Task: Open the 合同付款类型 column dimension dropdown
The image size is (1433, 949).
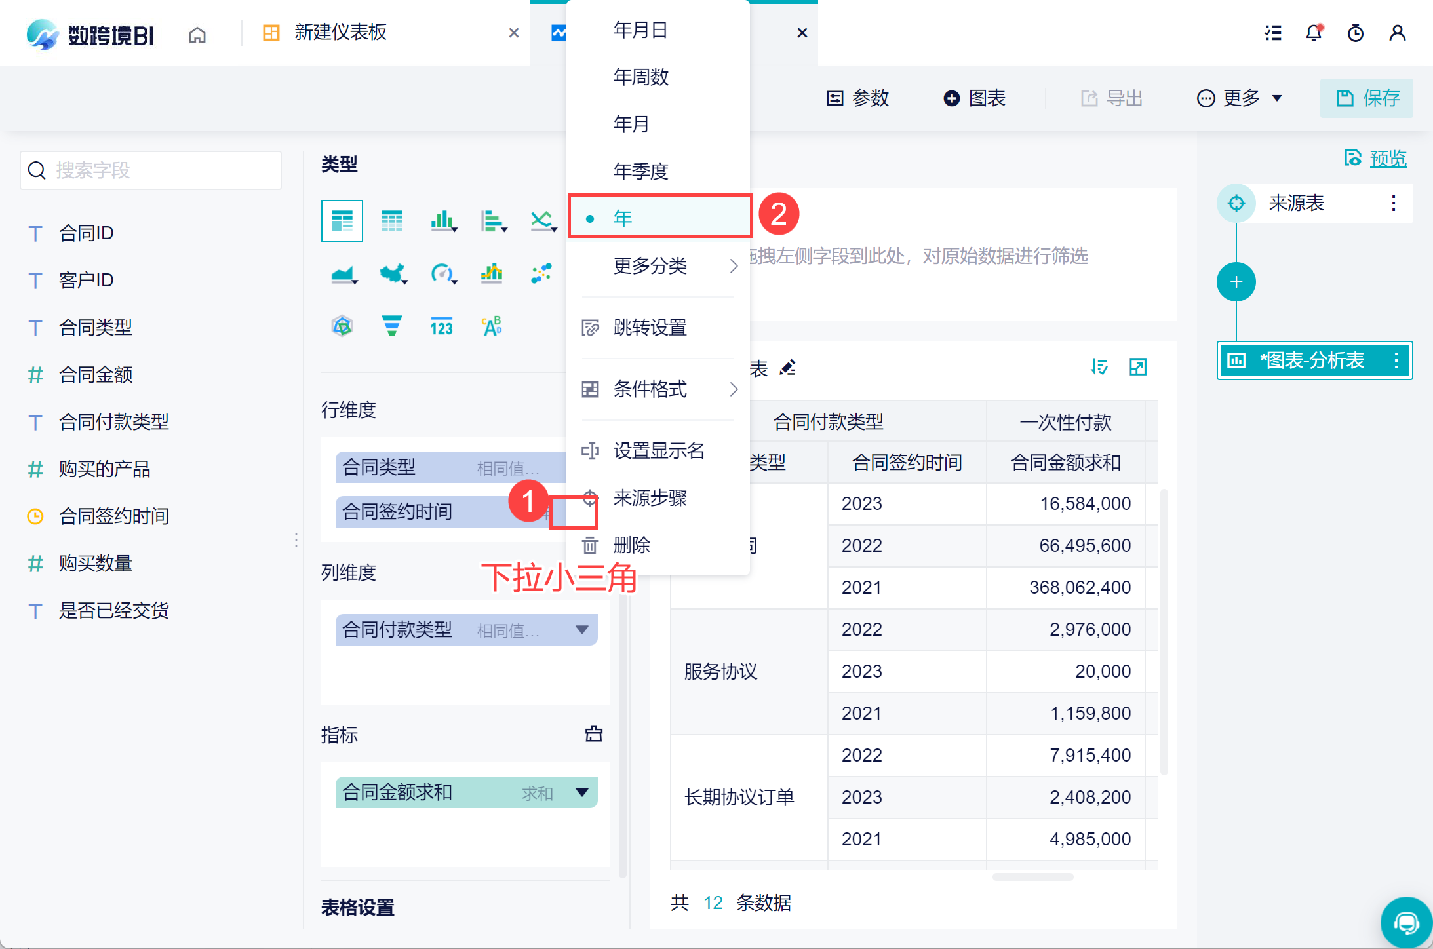Action: [581, 630]
